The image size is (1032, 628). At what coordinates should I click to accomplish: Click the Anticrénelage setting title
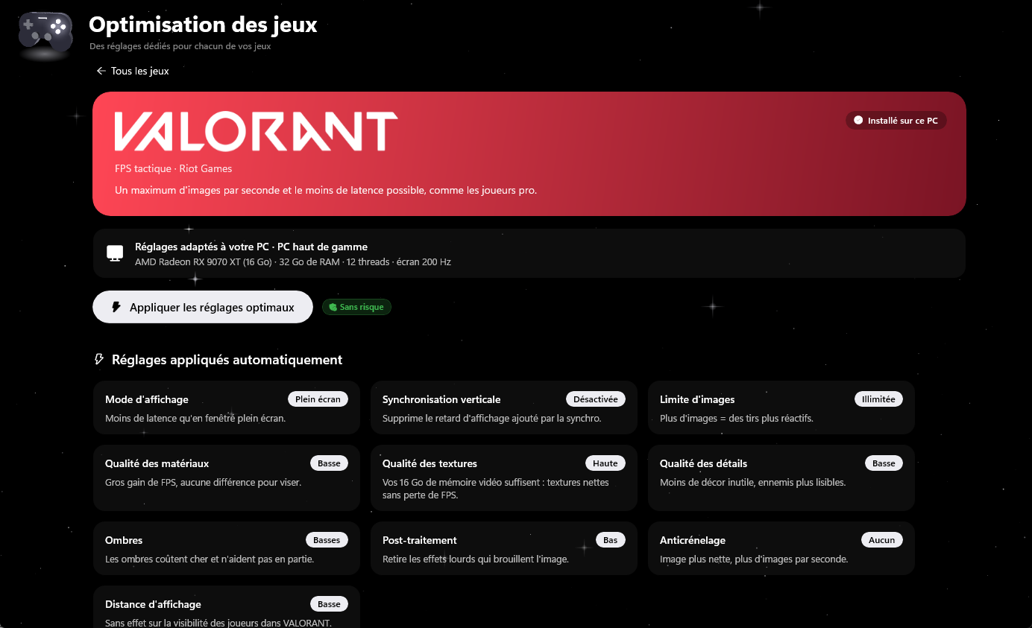point(693,540)
